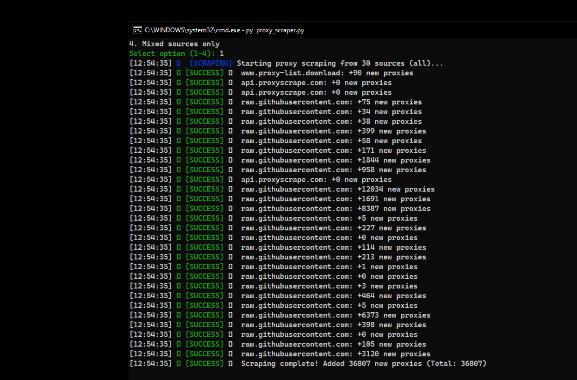The height and width of the screenshot is (380, 577).
Task: Click the '+1691 new proxies' result
Action: pos(393,199)
